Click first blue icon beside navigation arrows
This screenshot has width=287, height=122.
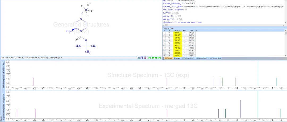click(139, 58)
